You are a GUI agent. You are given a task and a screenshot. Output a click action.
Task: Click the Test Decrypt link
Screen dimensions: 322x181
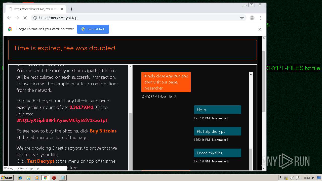coord(41,161)
